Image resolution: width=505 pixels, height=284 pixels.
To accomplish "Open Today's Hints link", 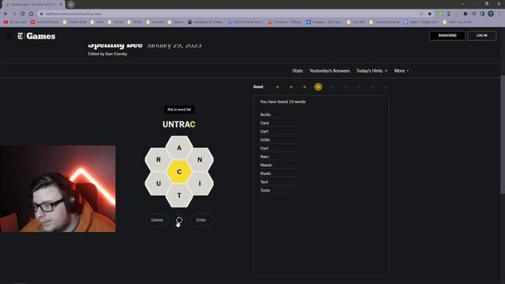I will pyautogui.click(x=372, y=71).
